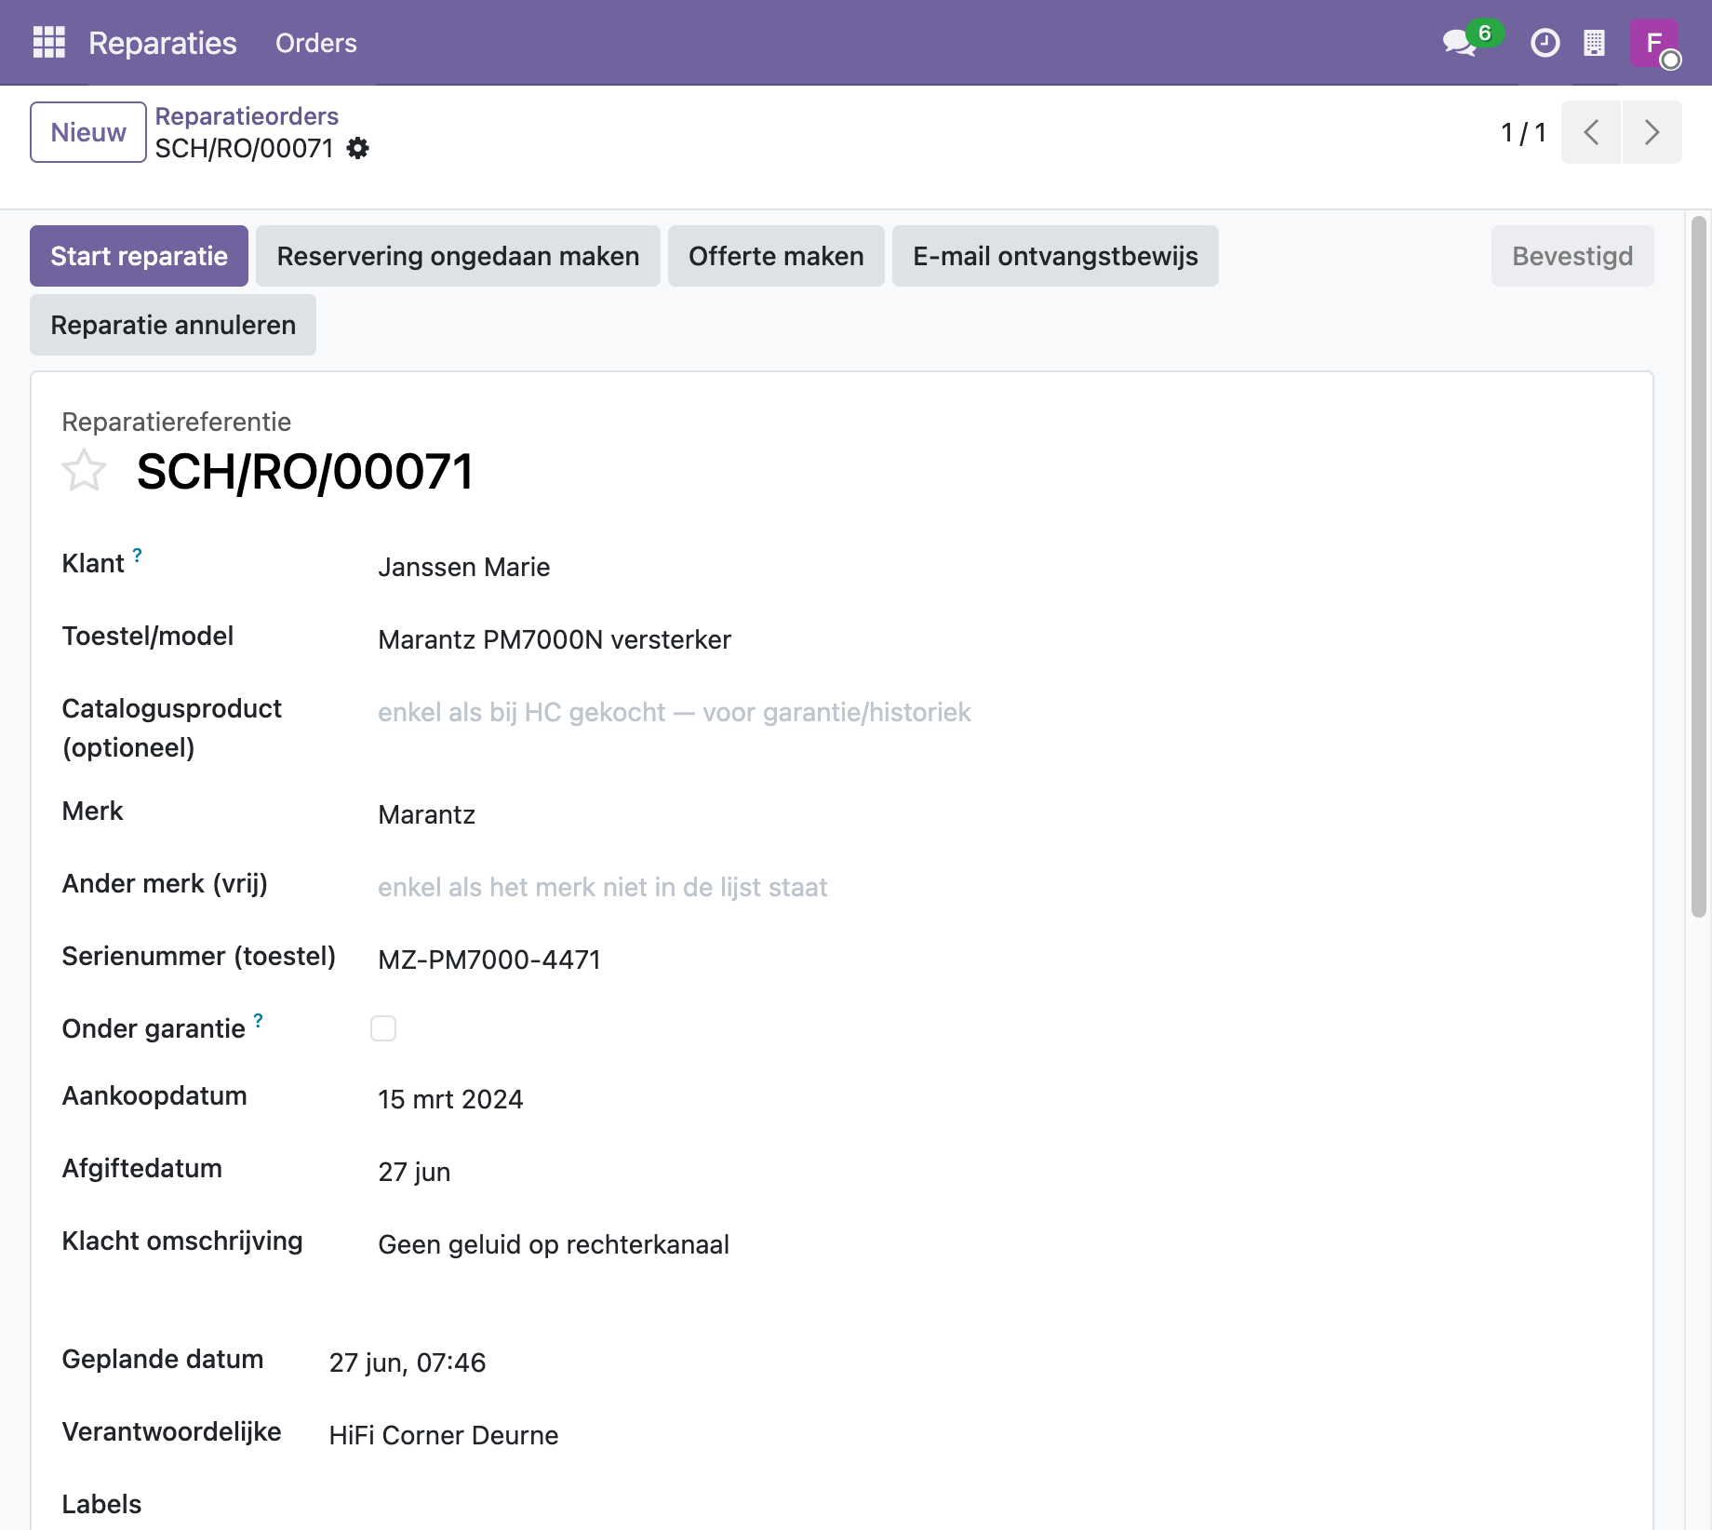This screenshot has height=1530, width=1712.
Task: Select the Bevestigd status stage
Action: [1572, 256]
